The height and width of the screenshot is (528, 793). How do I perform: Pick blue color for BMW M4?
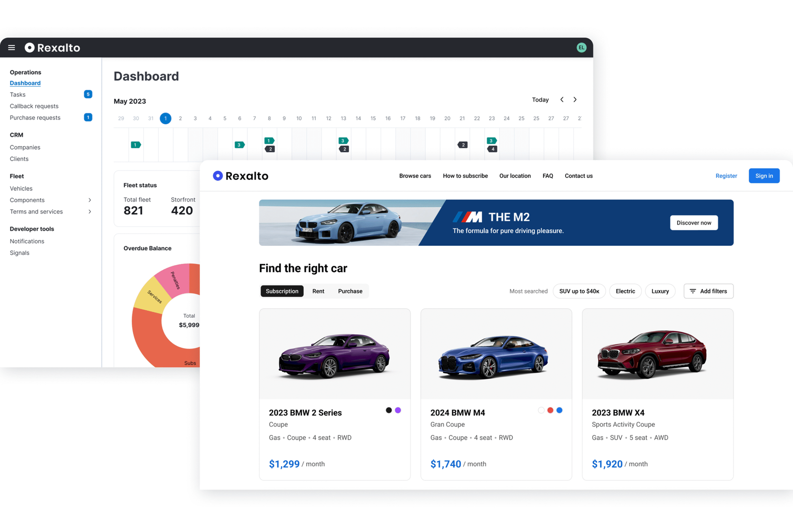(x=560, y=410)
